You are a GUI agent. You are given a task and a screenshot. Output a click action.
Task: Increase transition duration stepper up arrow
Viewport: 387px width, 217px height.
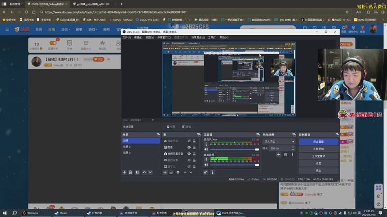[293, 147]
